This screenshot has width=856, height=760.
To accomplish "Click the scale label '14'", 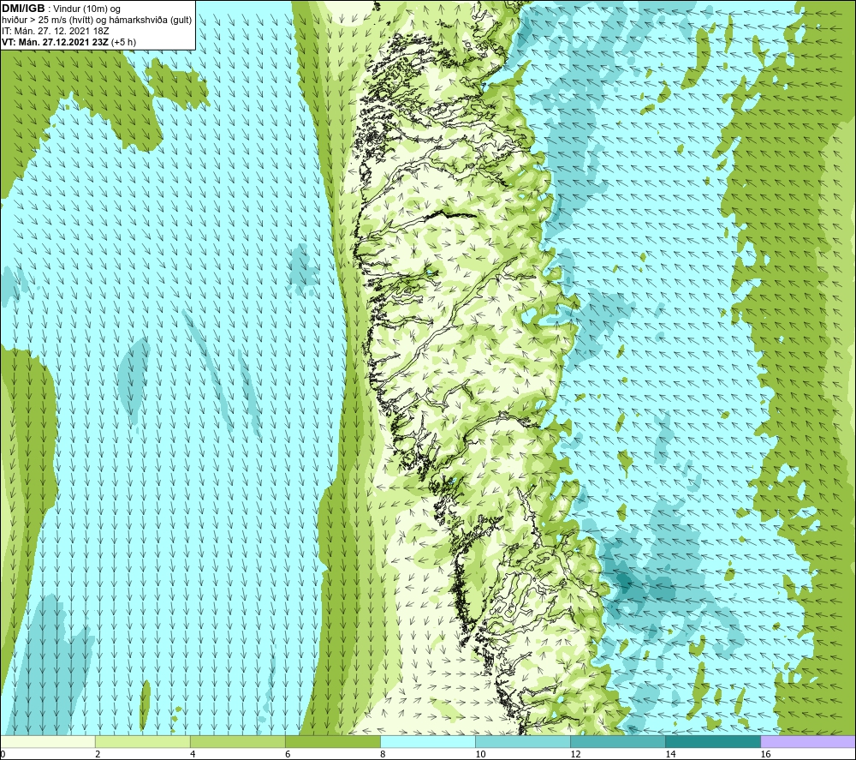I will tap(670, 755).
